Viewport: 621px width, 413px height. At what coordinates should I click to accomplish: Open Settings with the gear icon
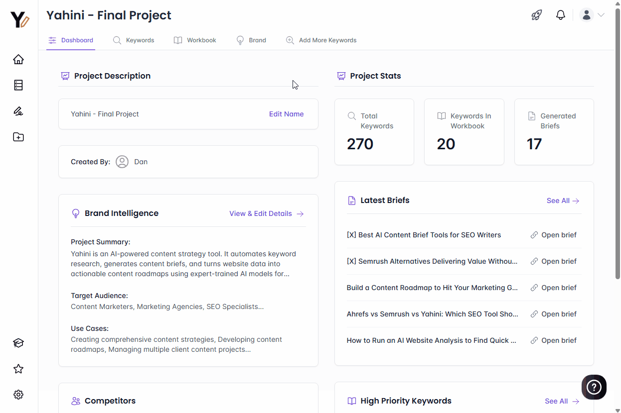(18, 395)
